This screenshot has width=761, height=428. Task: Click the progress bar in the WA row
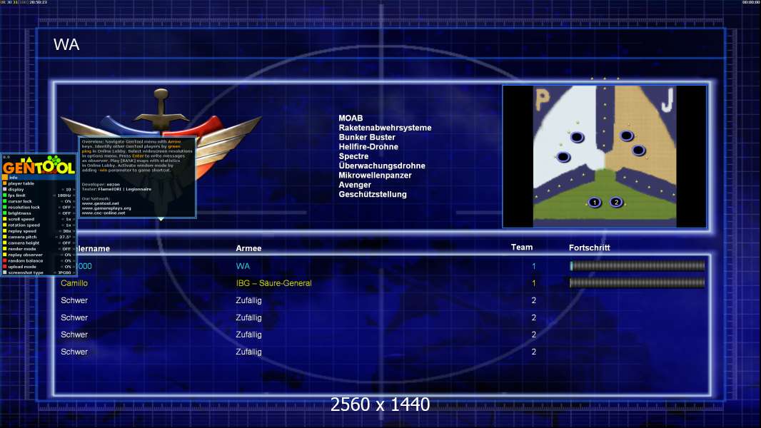click(637, 265)
